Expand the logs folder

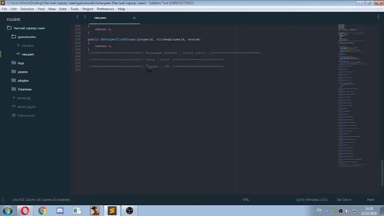(21, 63)
